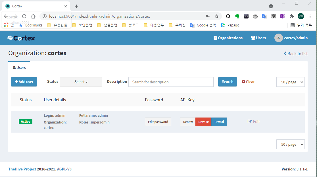Viewport: 317px width, 177px height.
Task: Click the site information icon
Action: coord(45,16)
